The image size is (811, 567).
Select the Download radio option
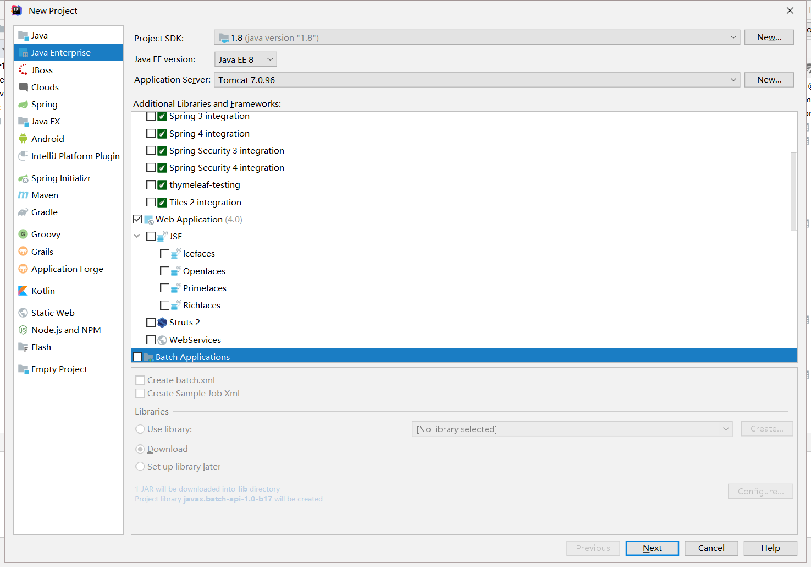(140, 449)
